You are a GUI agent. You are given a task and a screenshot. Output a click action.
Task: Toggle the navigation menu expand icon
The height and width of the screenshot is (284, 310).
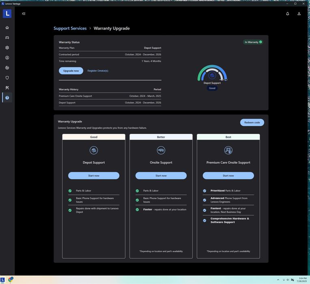pyautogui.click(x=24, y=14)
